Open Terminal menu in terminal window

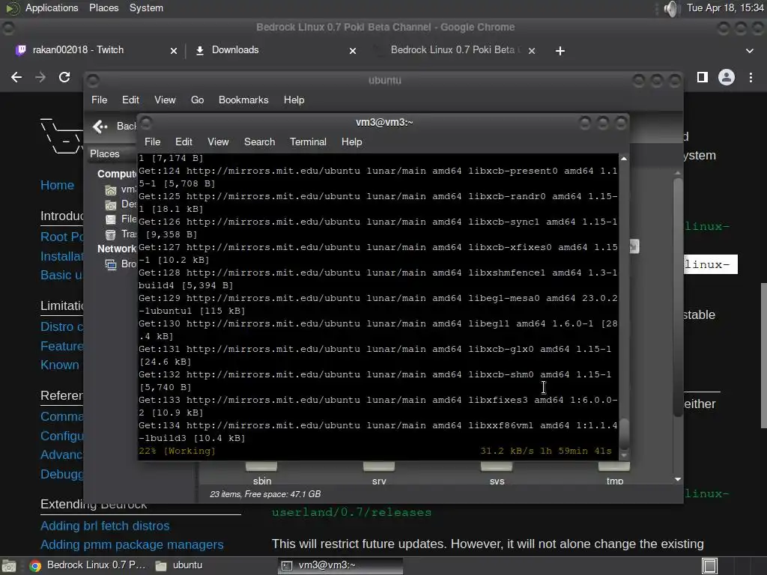click(x=308, y=142)
